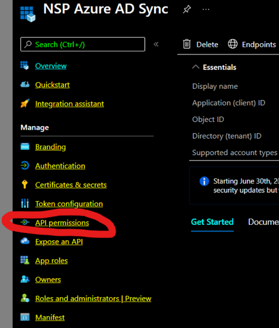Click the blue information notice icon
This screenshot has width=279, height=328.
[x=204, y=181]
